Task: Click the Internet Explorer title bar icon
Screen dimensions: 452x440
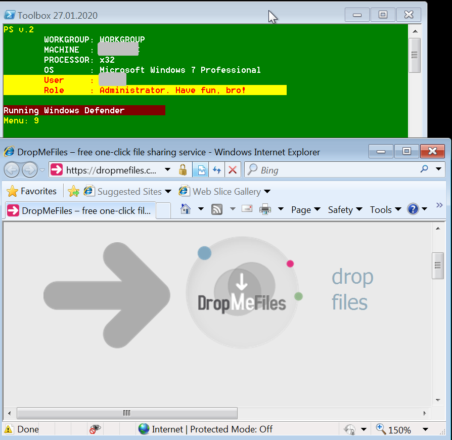Action: coord(9,152)
